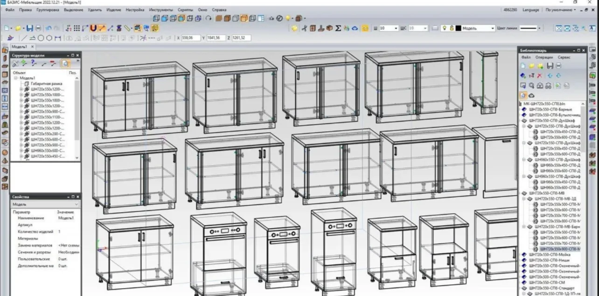Click the rotate view arrow icon
Viewport: 599px width, 296px height.
[209, 19]
